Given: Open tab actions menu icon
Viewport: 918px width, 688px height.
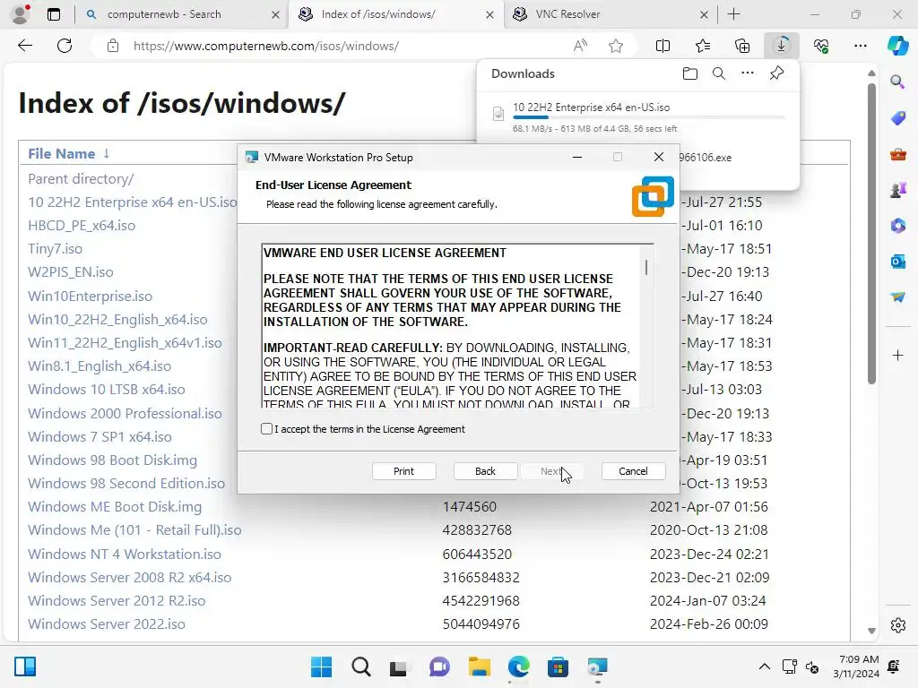Looking at the screenshot, I should (53, 14).
